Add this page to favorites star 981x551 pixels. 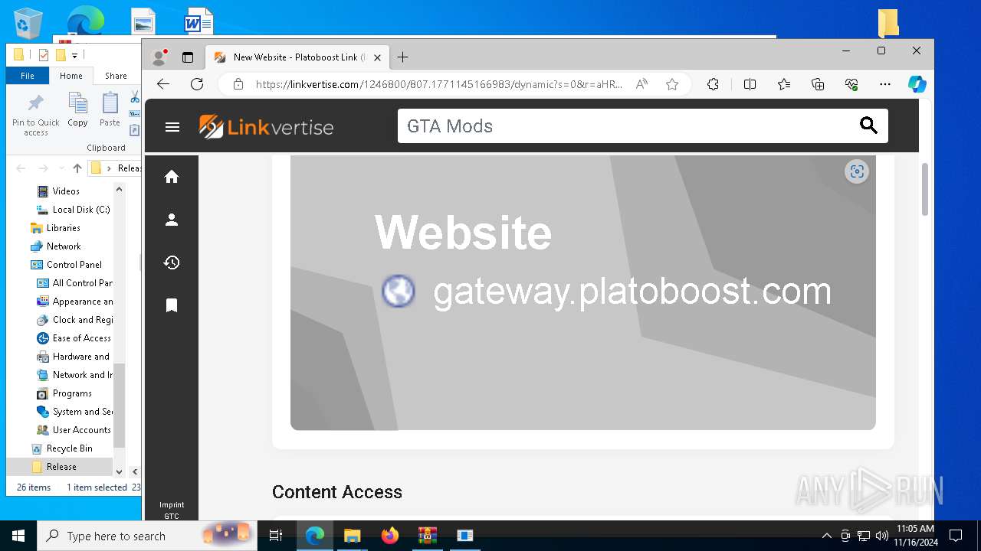pos(672,84)
